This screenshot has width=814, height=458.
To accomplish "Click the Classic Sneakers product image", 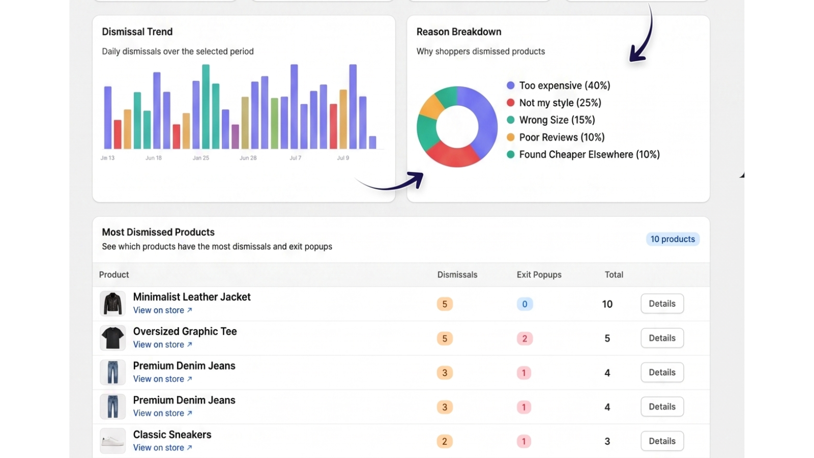I will tap(112, 441).
